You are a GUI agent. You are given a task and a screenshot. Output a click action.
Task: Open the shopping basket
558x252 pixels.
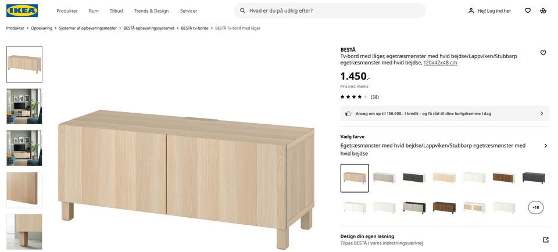(x=543, y=10)
